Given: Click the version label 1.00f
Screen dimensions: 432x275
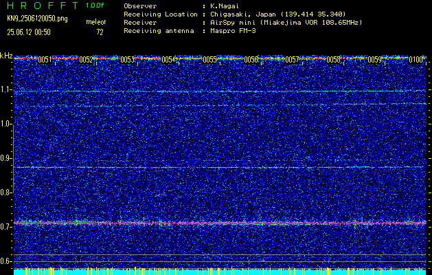Looking at the screenshot, I should (x=95, y=5).
